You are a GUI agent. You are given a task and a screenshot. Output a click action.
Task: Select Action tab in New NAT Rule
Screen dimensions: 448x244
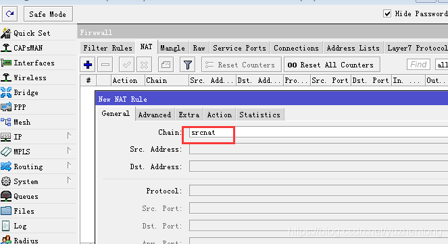click(x=220, y=115)
